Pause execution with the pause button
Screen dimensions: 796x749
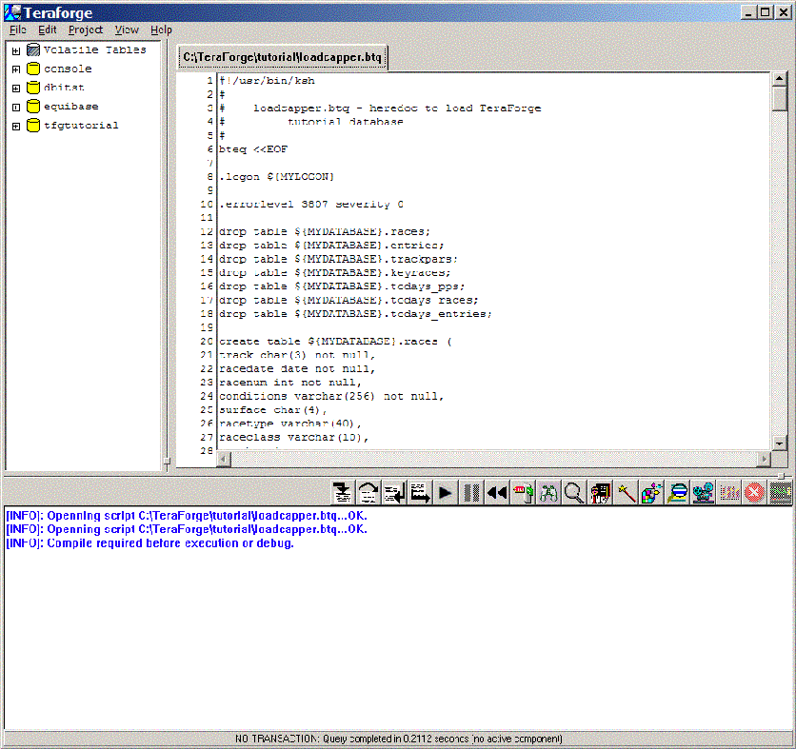(471, 492)
